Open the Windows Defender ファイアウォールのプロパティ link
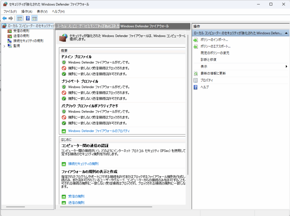Image resolution: width=290 pixels, height=216 pixels. click(x=99, y=131)
